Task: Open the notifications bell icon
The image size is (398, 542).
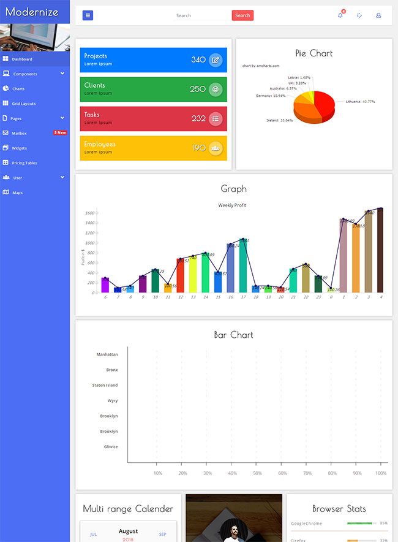Action: pos(340,15)
